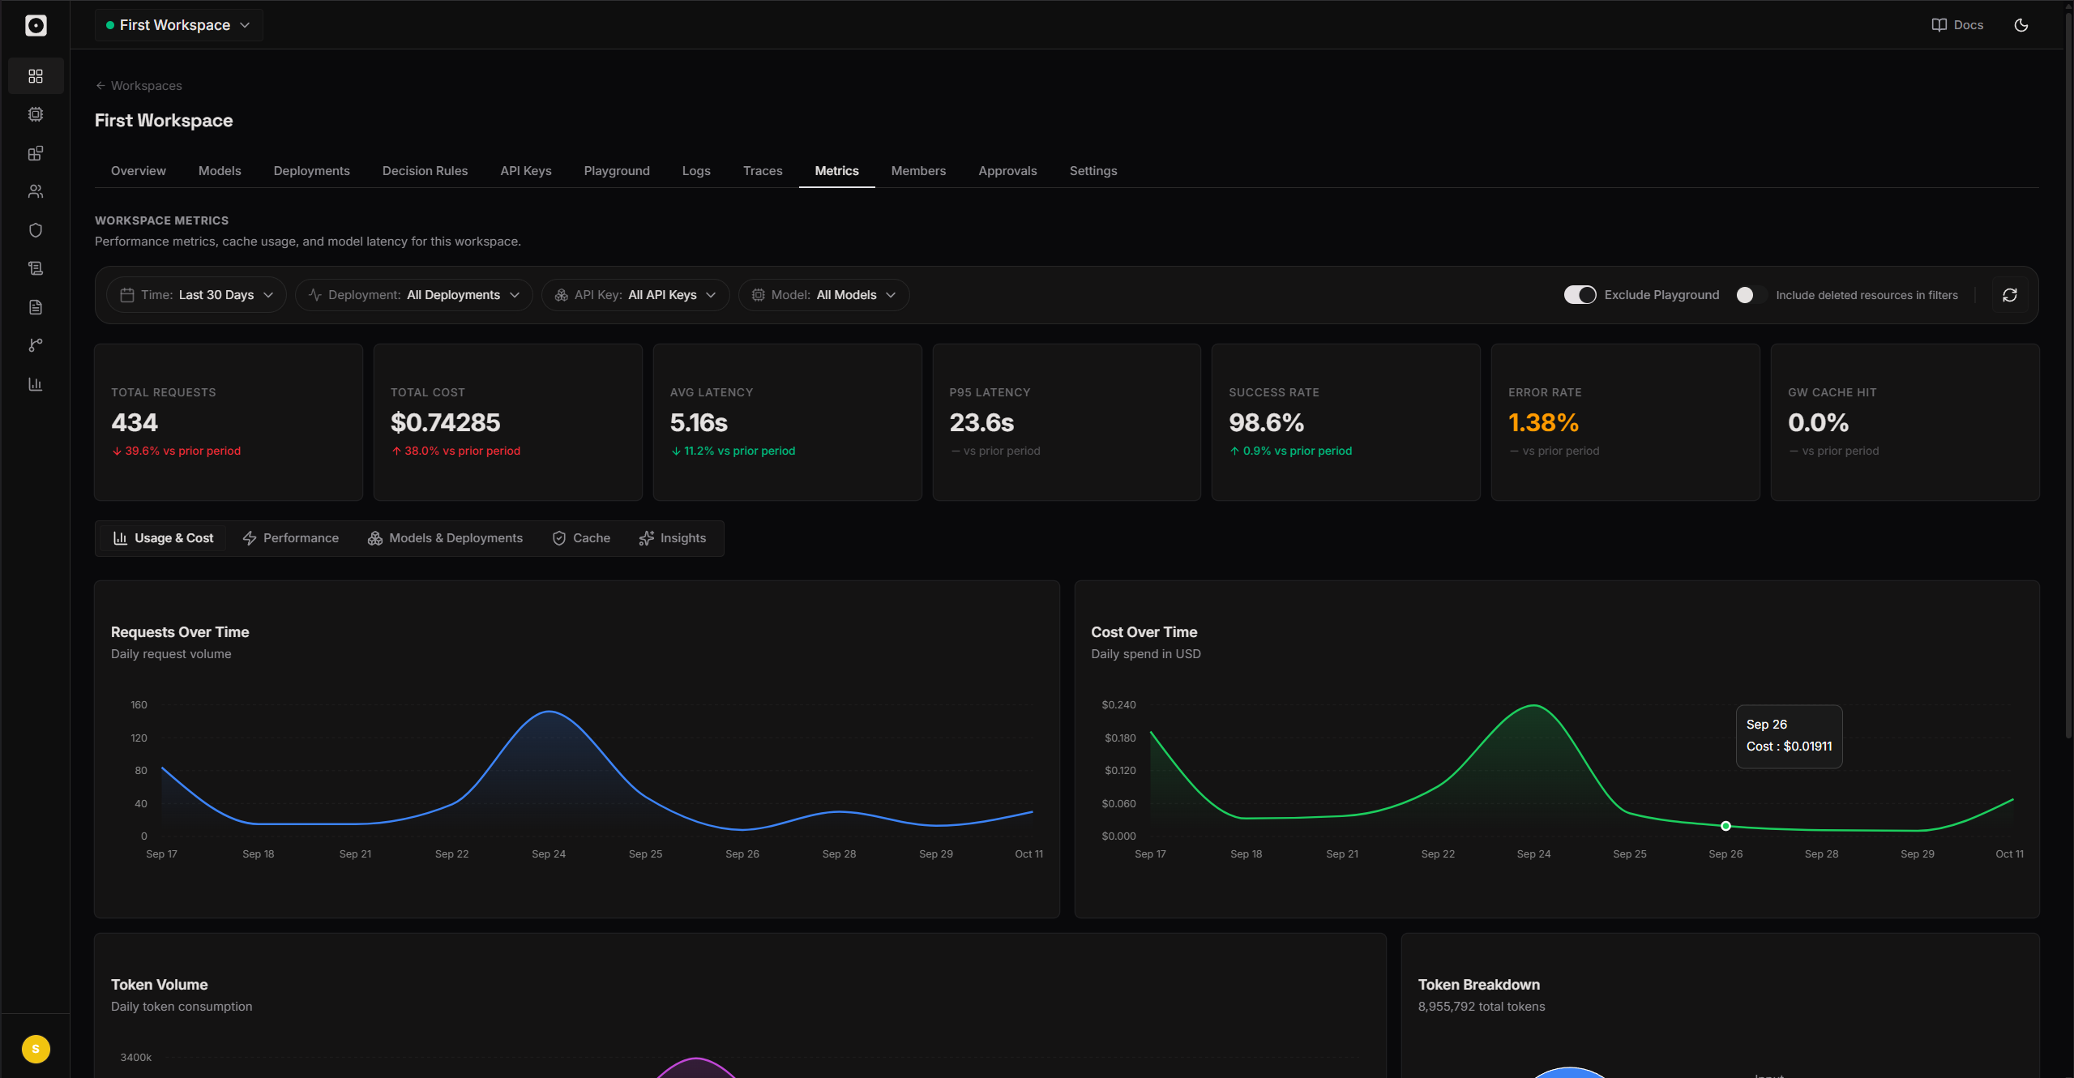Open the Approvals tab

pyautogui.click(x=1007, y=171)
